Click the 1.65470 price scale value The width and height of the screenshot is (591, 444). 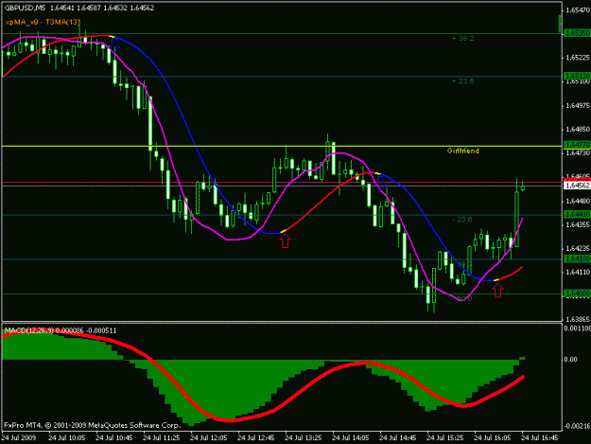(578, 10)
